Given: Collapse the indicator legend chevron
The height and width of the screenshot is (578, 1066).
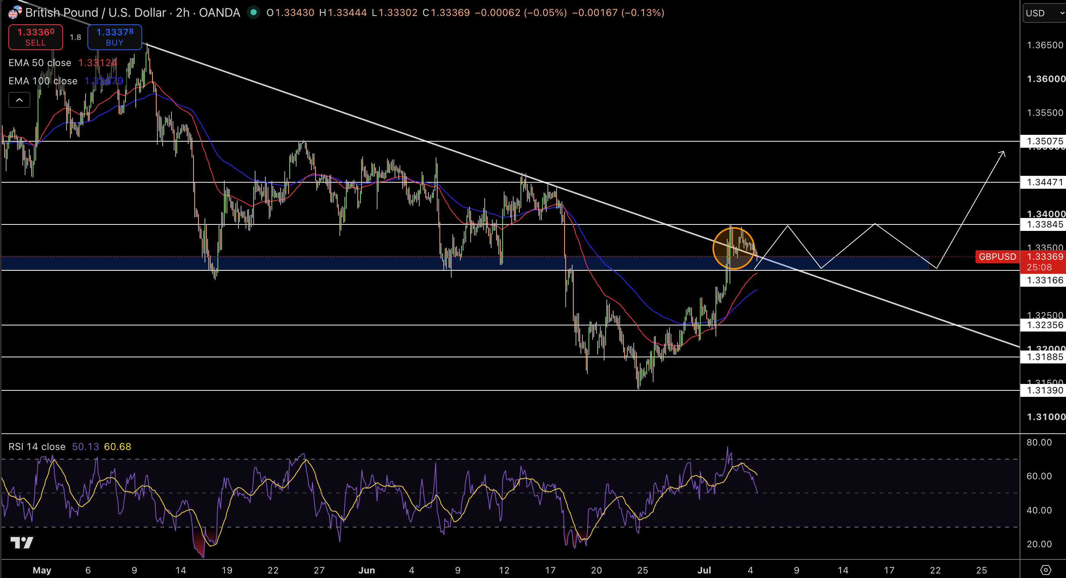Looking at the screenshot, I should point(19,100).
